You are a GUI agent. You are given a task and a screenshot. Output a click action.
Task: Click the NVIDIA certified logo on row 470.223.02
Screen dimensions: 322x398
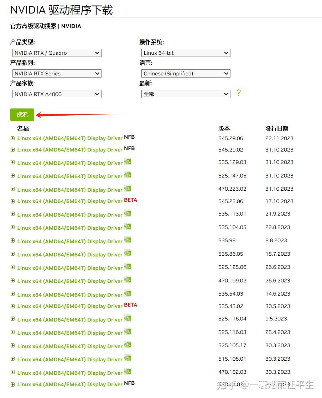tap(128, 188)
